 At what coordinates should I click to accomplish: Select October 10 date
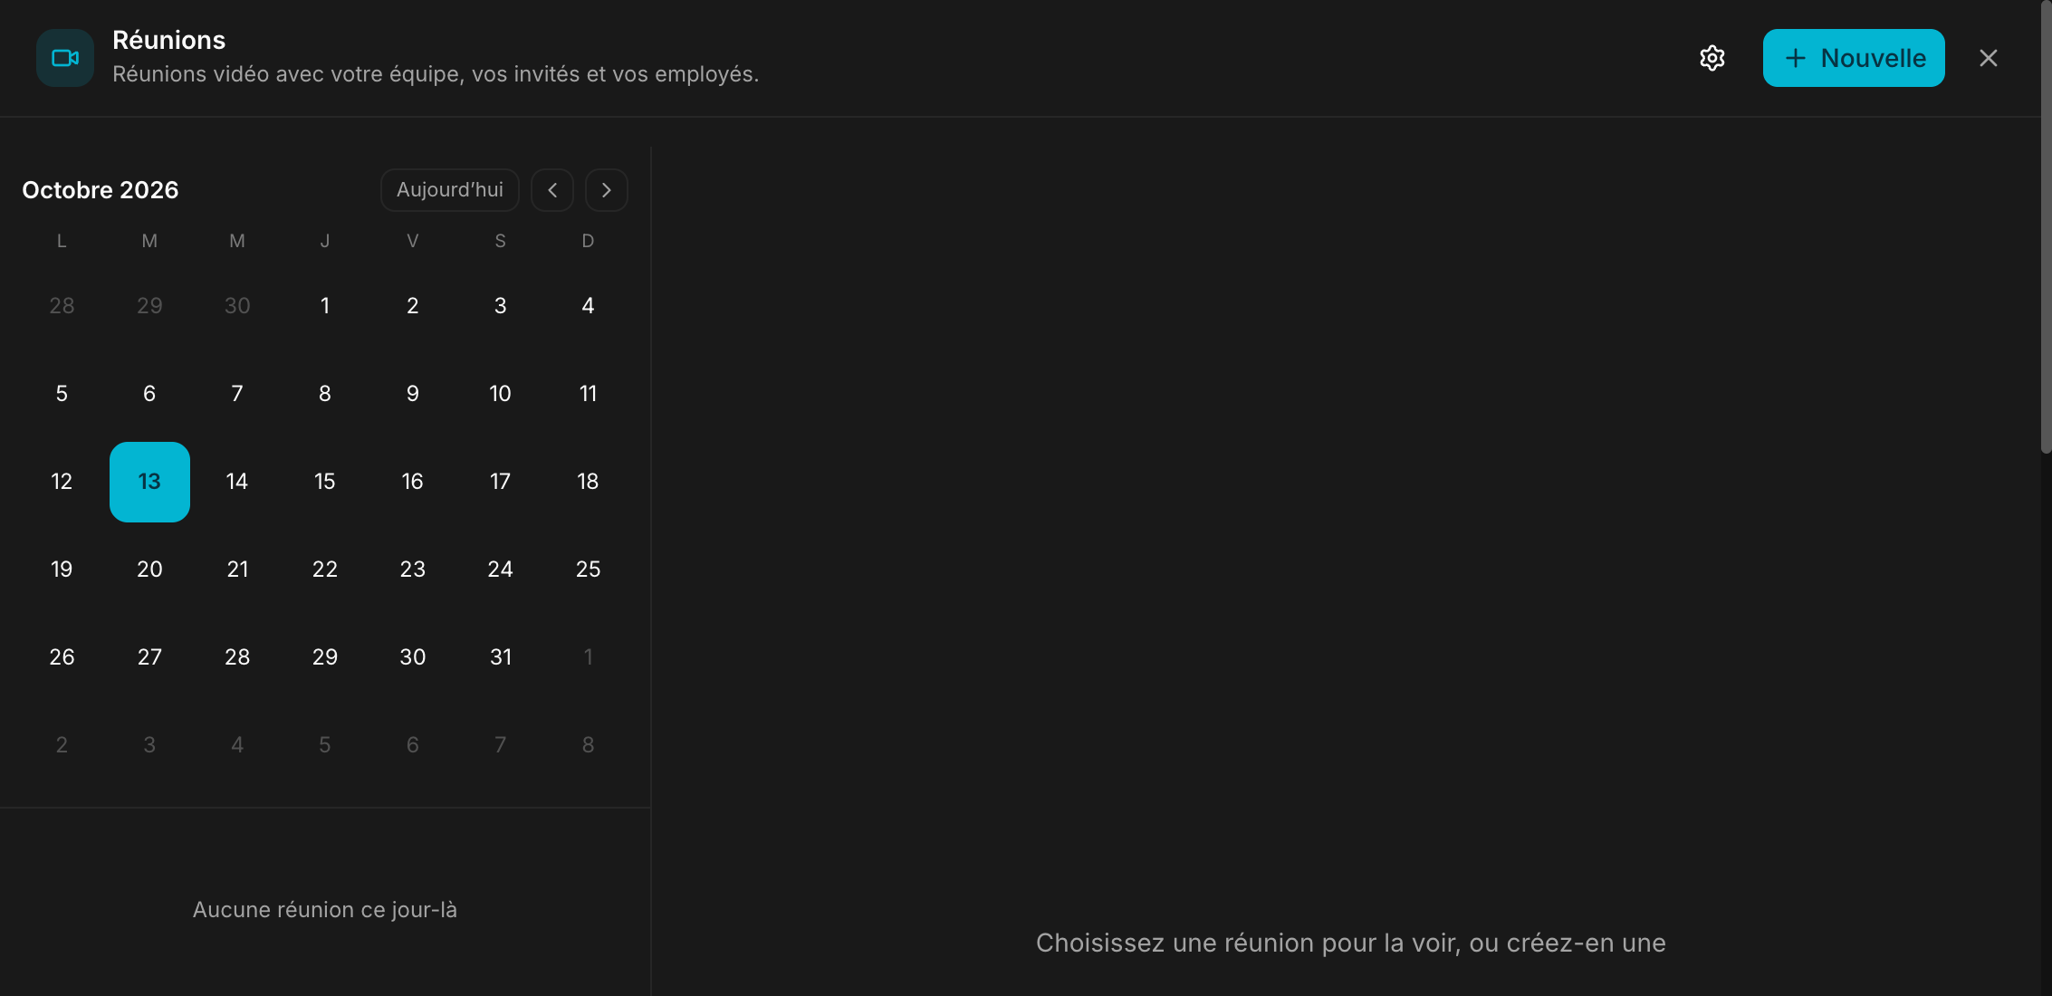[501, 394]
